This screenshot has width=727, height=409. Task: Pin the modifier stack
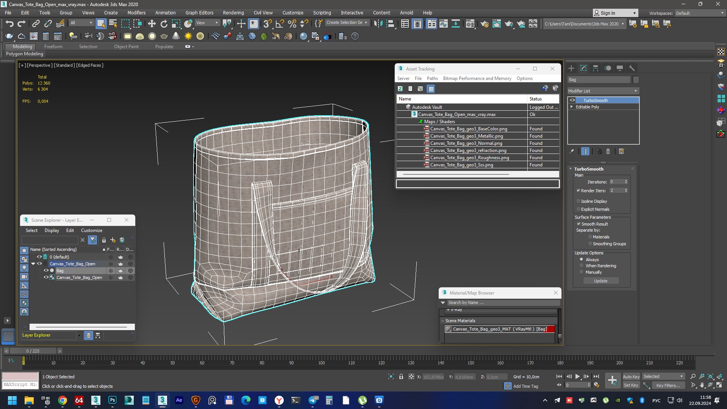(x=572, y=151)
